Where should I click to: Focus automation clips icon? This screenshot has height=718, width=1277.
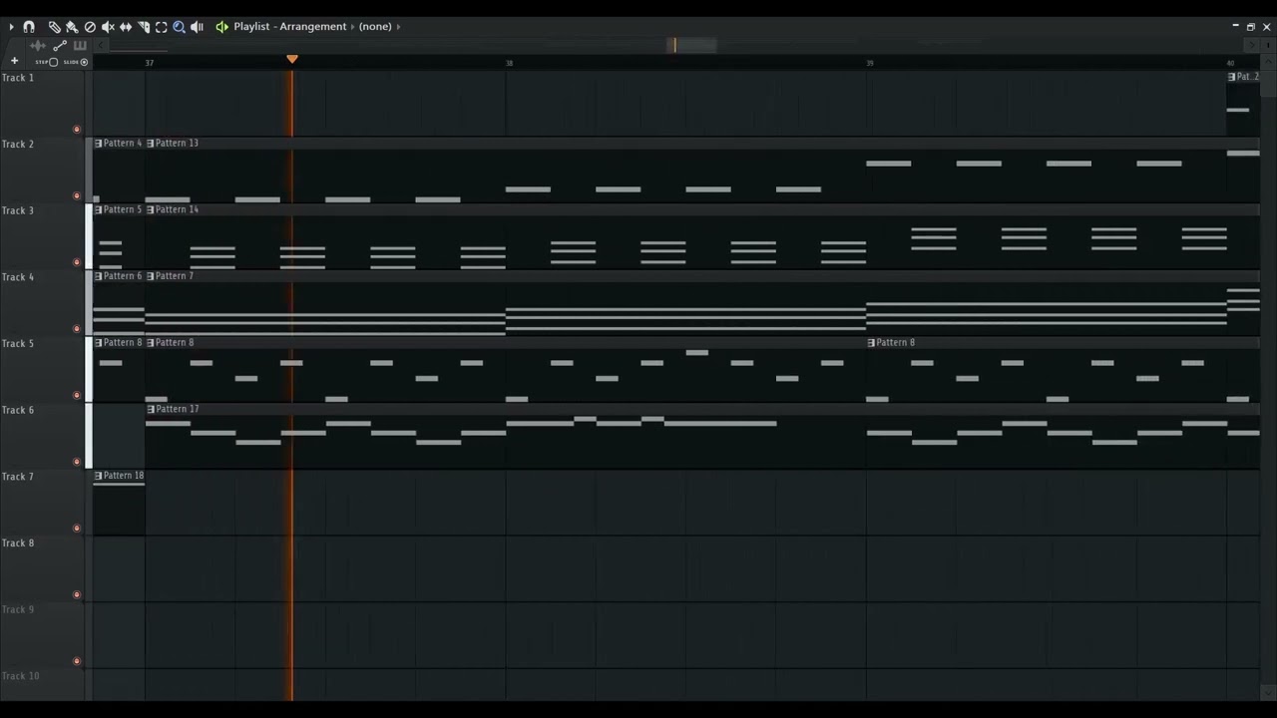click(x=60, y=46)
